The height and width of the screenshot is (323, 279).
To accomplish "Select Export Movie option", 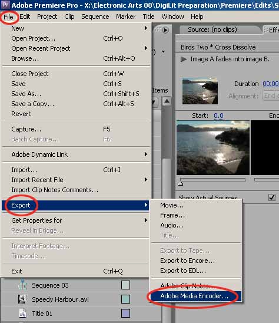I will pos(196,205).
